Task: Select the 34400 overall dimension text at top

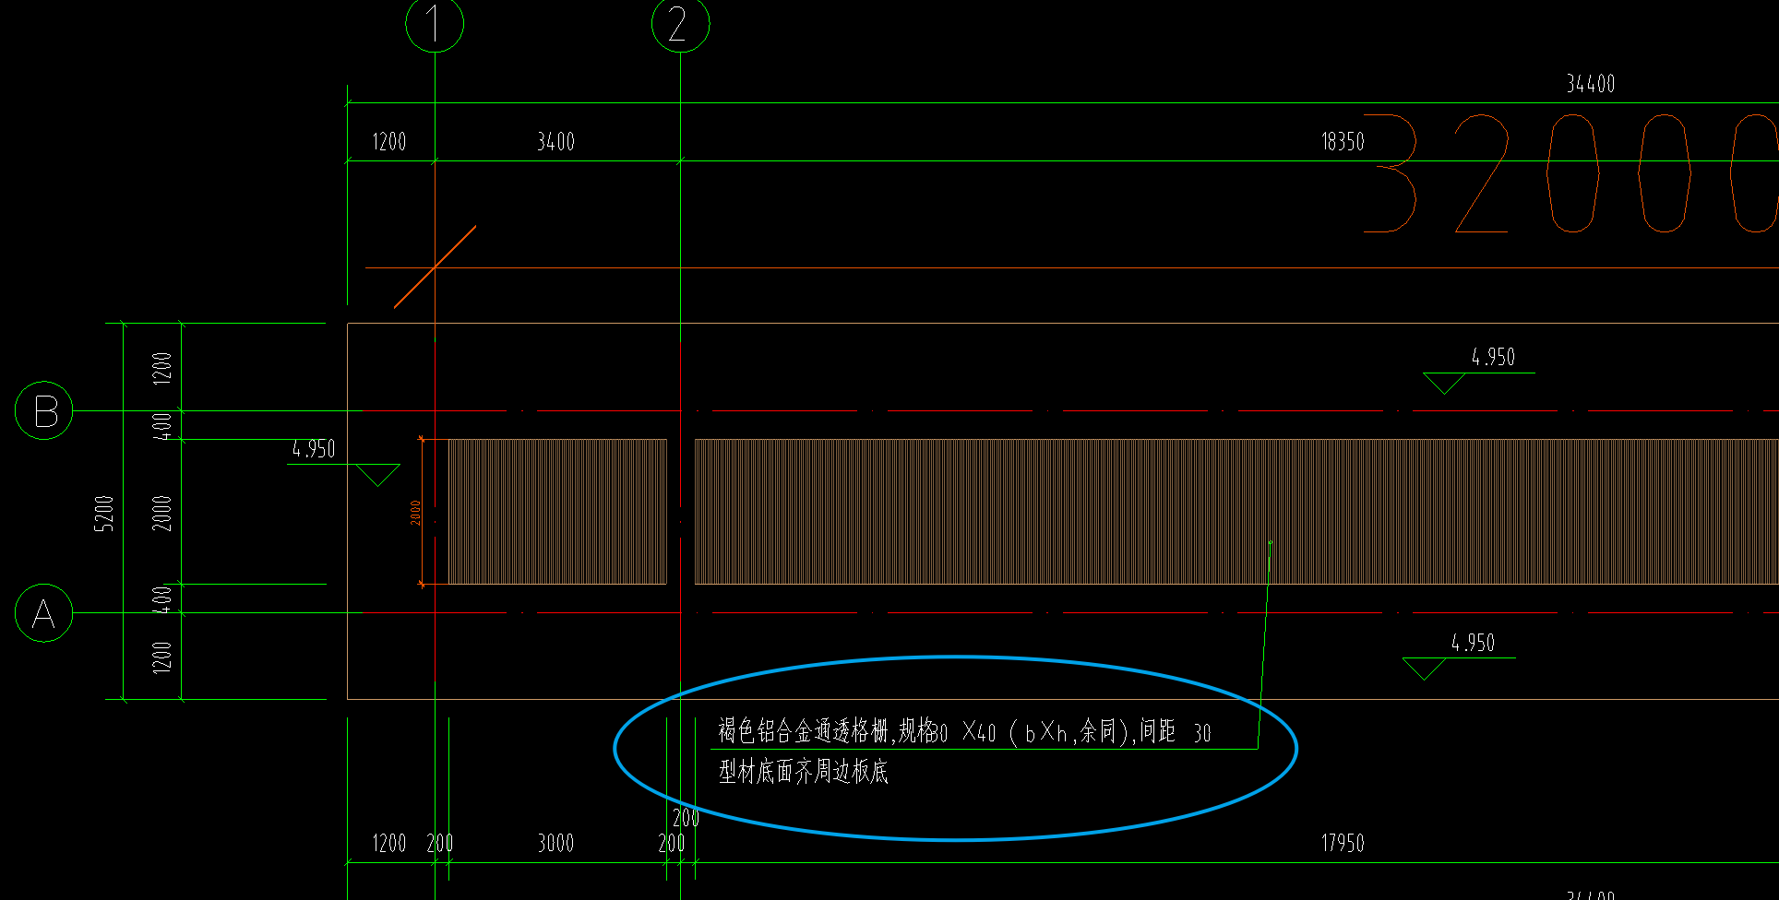Action: pyautogui.click(x=1591, y=84)
